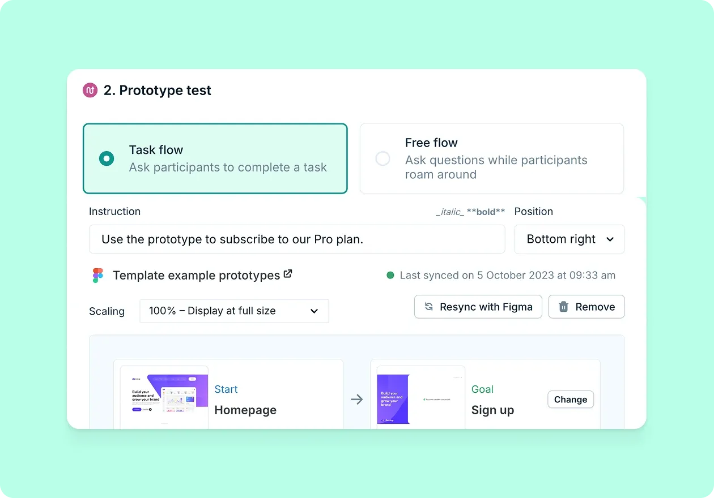Viewport: 714px width, 498px height.
Task: Click Change button on Goal card
Action: click(570, 400)
